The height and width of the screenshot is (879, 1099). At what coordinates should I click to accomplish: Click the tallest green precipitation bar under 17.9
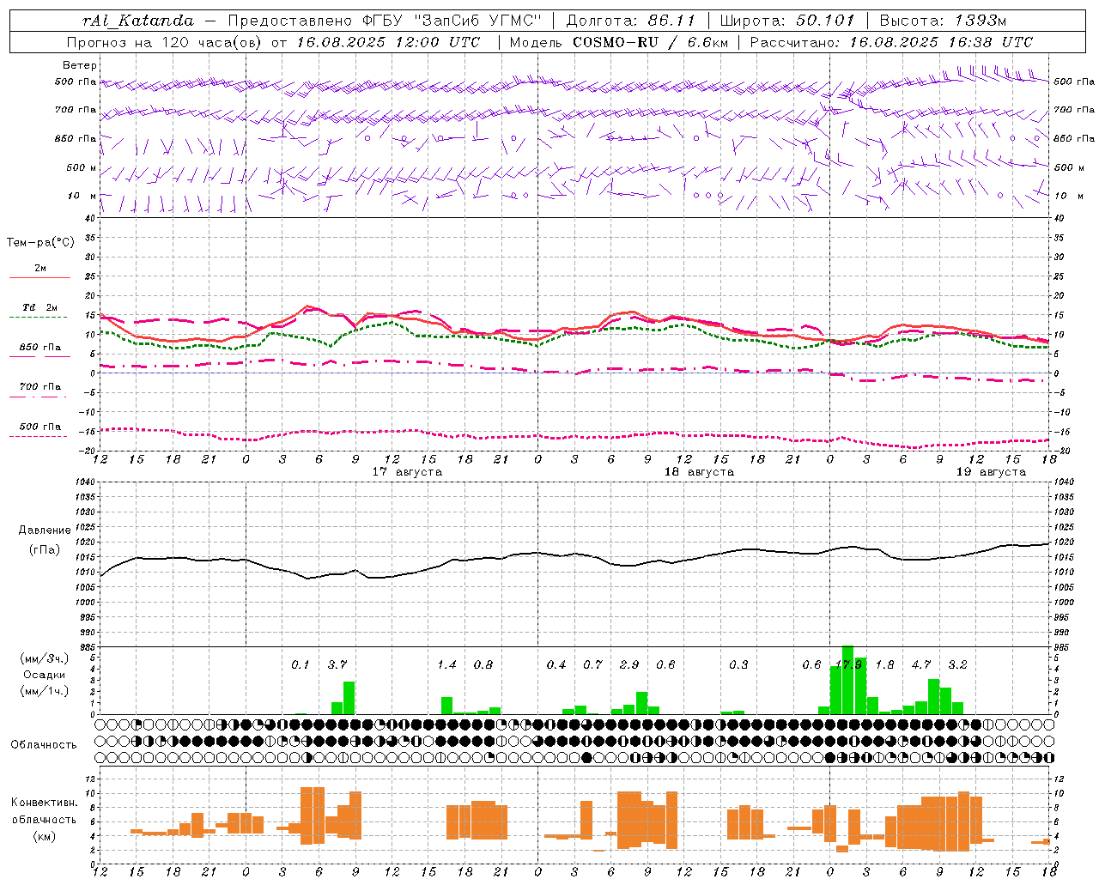848,680
